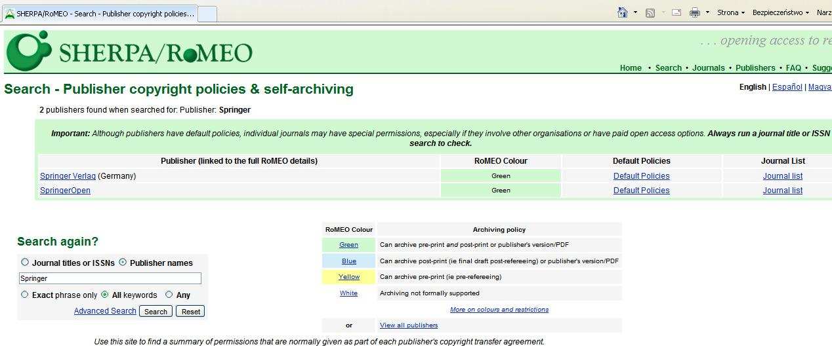832x349 pixels.
Task: Click the SHERPA/RoMEO green logo
Action: click(x=129, y=51)
